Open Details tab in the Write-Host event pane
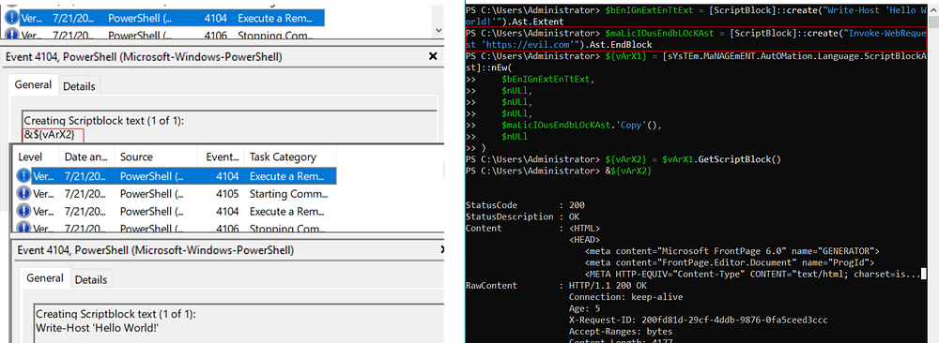The height and width of the screenshot is (343, 939). (x=91, y=279)
